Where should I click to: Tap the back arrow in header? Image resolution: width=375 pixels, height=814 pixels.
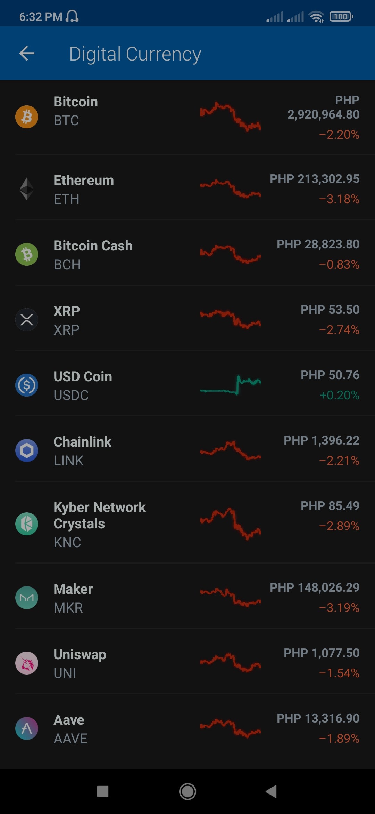[x=27, y=54]
